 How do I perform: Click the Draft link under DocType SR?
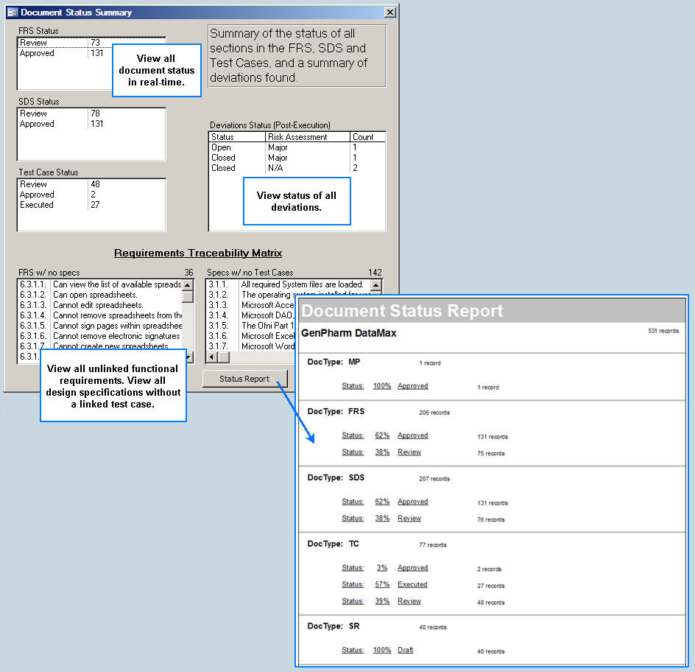point(406,650)
